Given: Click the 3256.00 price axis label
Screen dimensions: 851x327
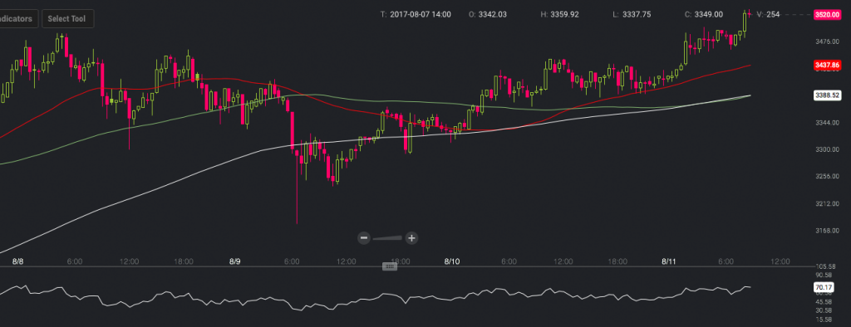Looking at the screenshot, I should 827,177.
